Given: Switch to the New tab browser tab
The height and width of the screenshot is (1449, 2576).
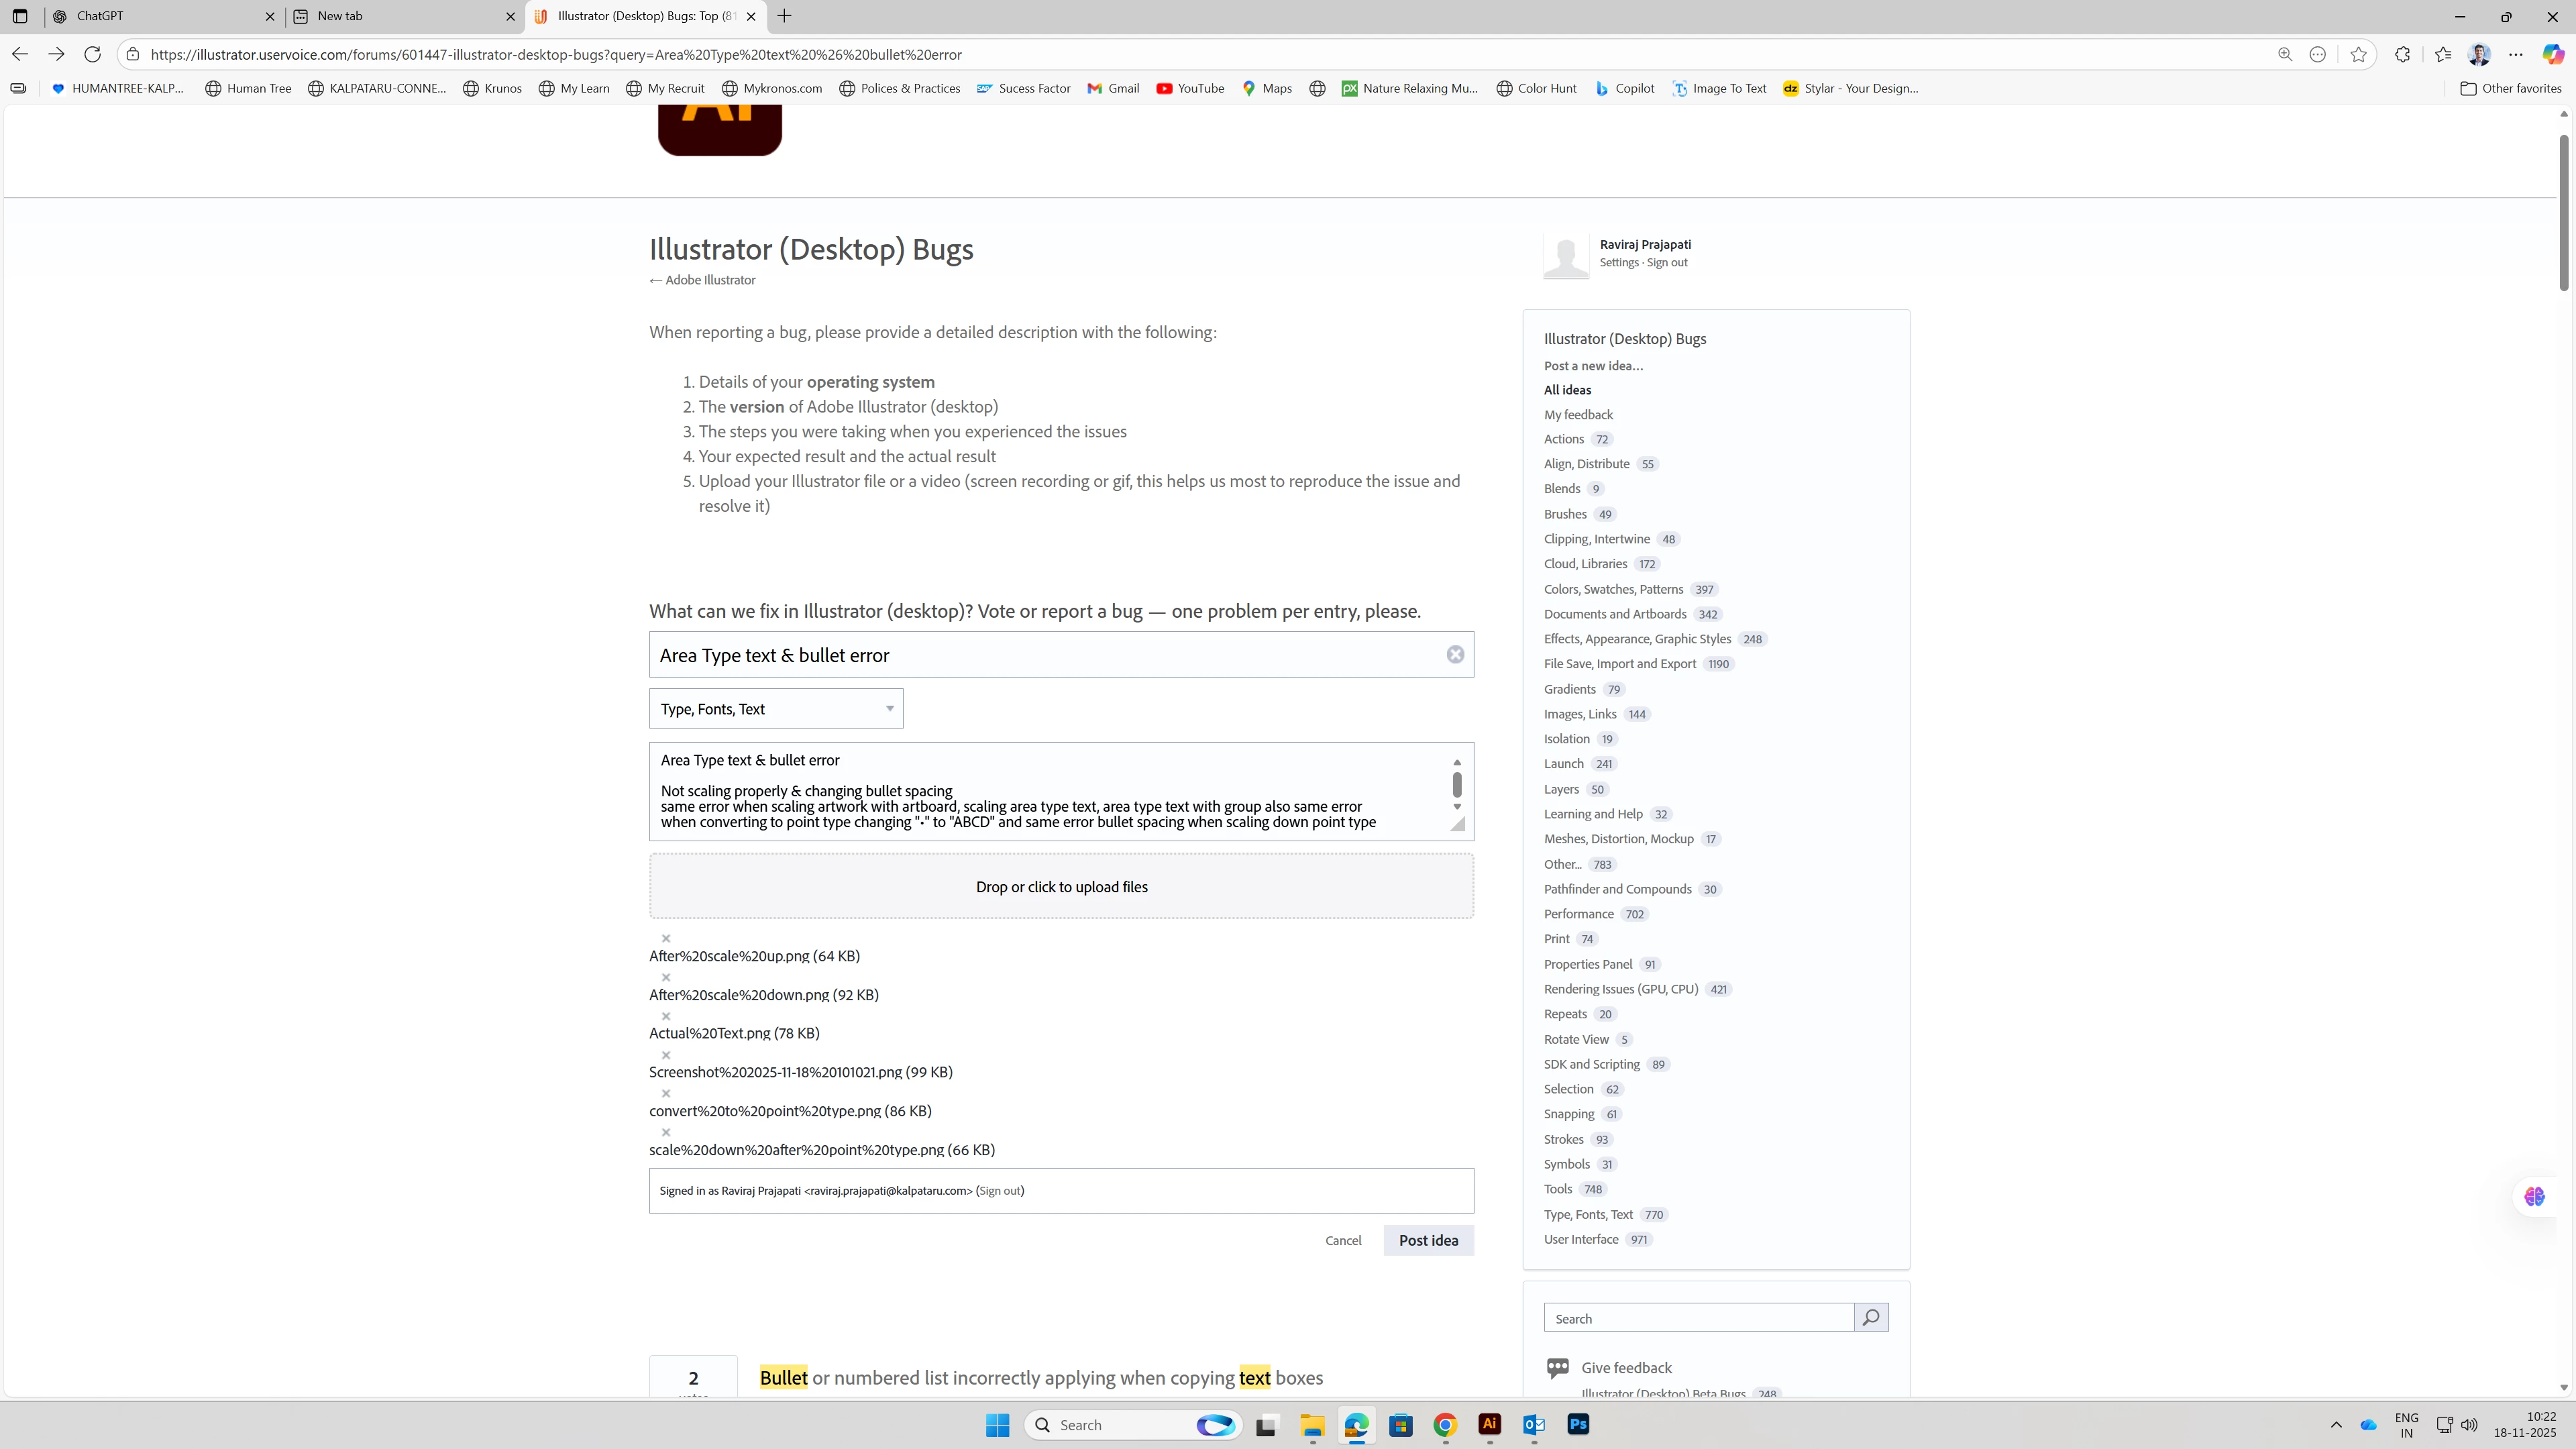Looking at the screenshot, I should coord(400,16).
